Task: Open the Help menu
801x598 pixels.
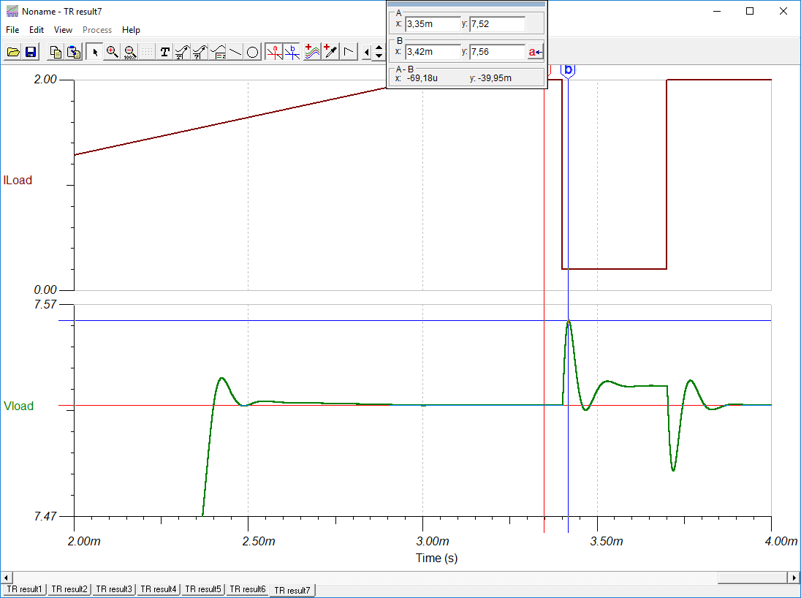Action: [131, 30]
